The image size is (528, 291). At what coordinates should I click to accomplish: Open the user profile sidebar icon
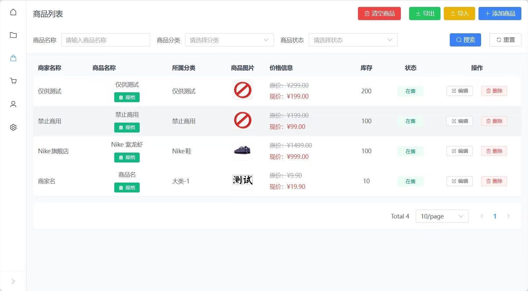click(13, 104)
